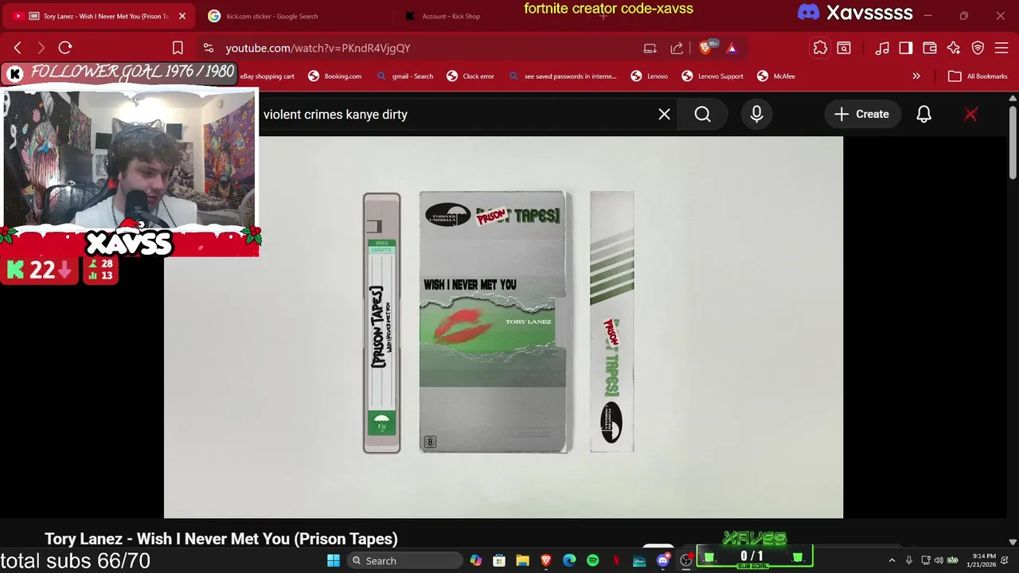Expand hidden bookmarks with the double chevron
Screen dimensions: 1019x573
(x=916, y=76)
